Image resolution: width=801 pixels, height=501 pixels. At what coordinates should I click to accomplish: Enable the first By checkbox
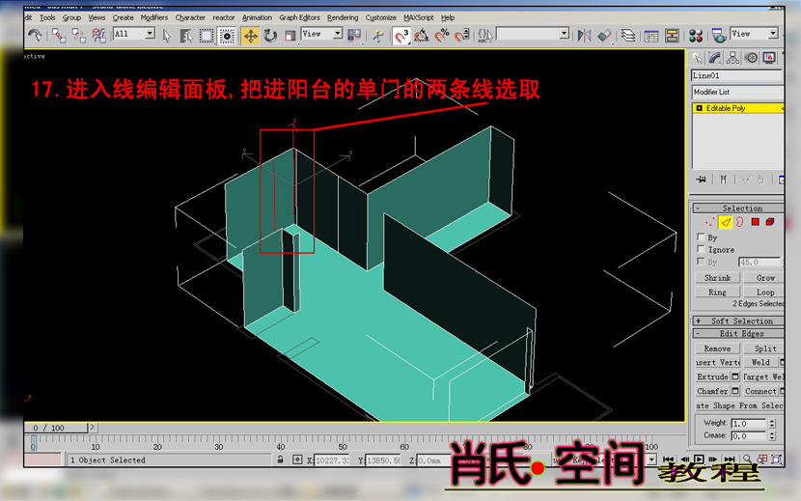click(701, 237)
